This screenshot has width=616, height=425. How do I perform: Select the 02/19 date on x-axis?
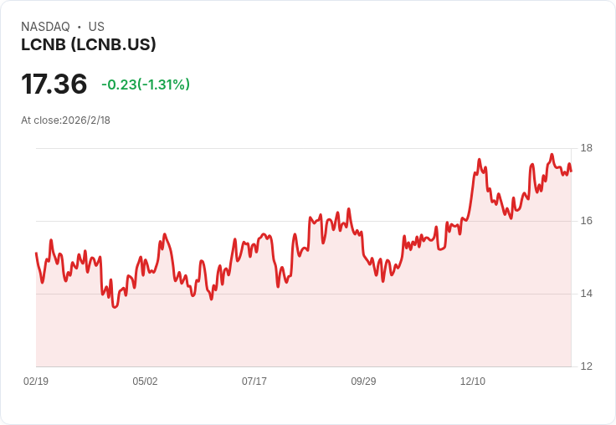(36, 381)
